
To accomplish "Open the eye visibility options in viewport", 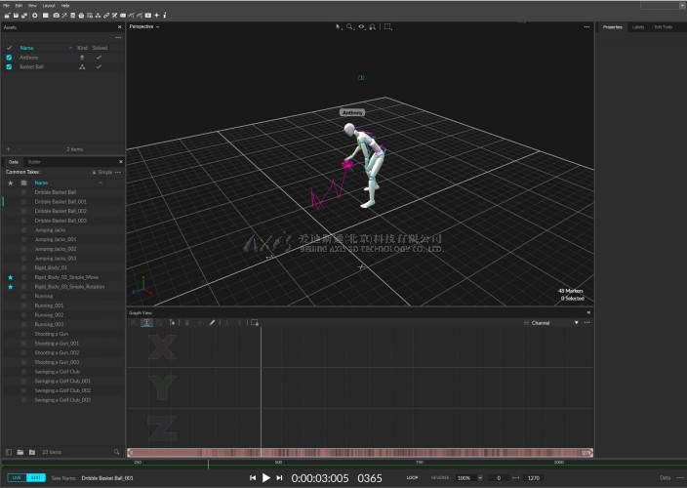I will click(x=362, y=26).
